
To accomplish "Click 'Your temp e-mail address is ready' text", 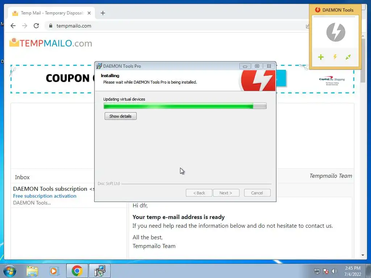I will 179,217.
